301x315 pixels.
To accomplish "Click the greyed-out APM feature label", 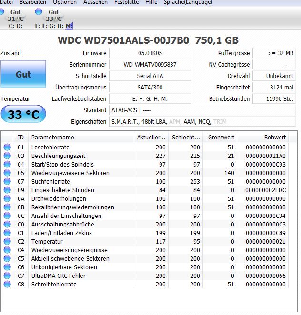I will (x=174, y=122).
